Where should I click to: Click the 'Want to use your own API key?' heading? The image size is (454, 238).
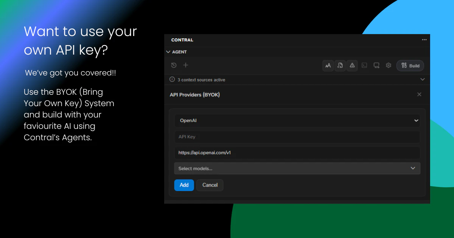pyautogui.click(x=81, y=41)
